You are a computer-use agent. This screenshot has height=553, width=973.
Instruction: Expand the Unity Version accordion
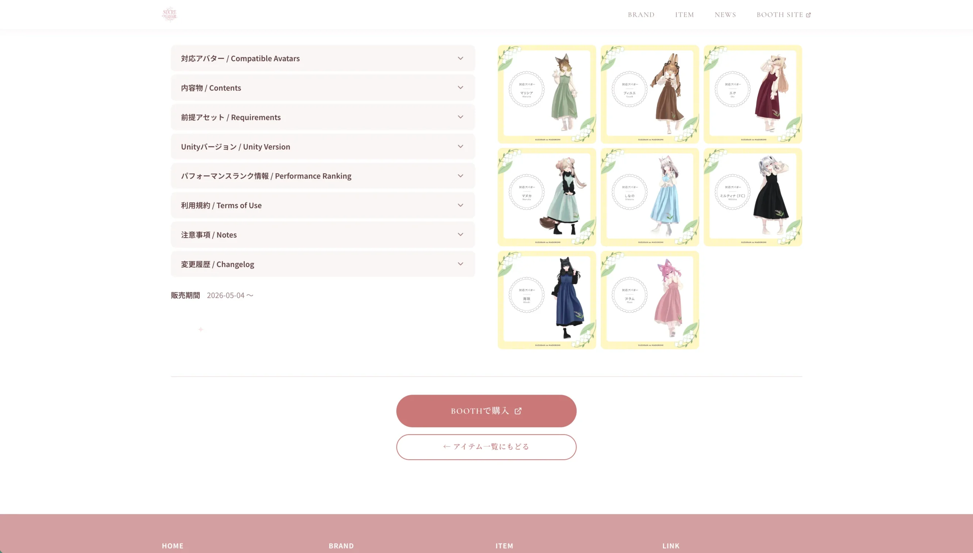[323, 147]
